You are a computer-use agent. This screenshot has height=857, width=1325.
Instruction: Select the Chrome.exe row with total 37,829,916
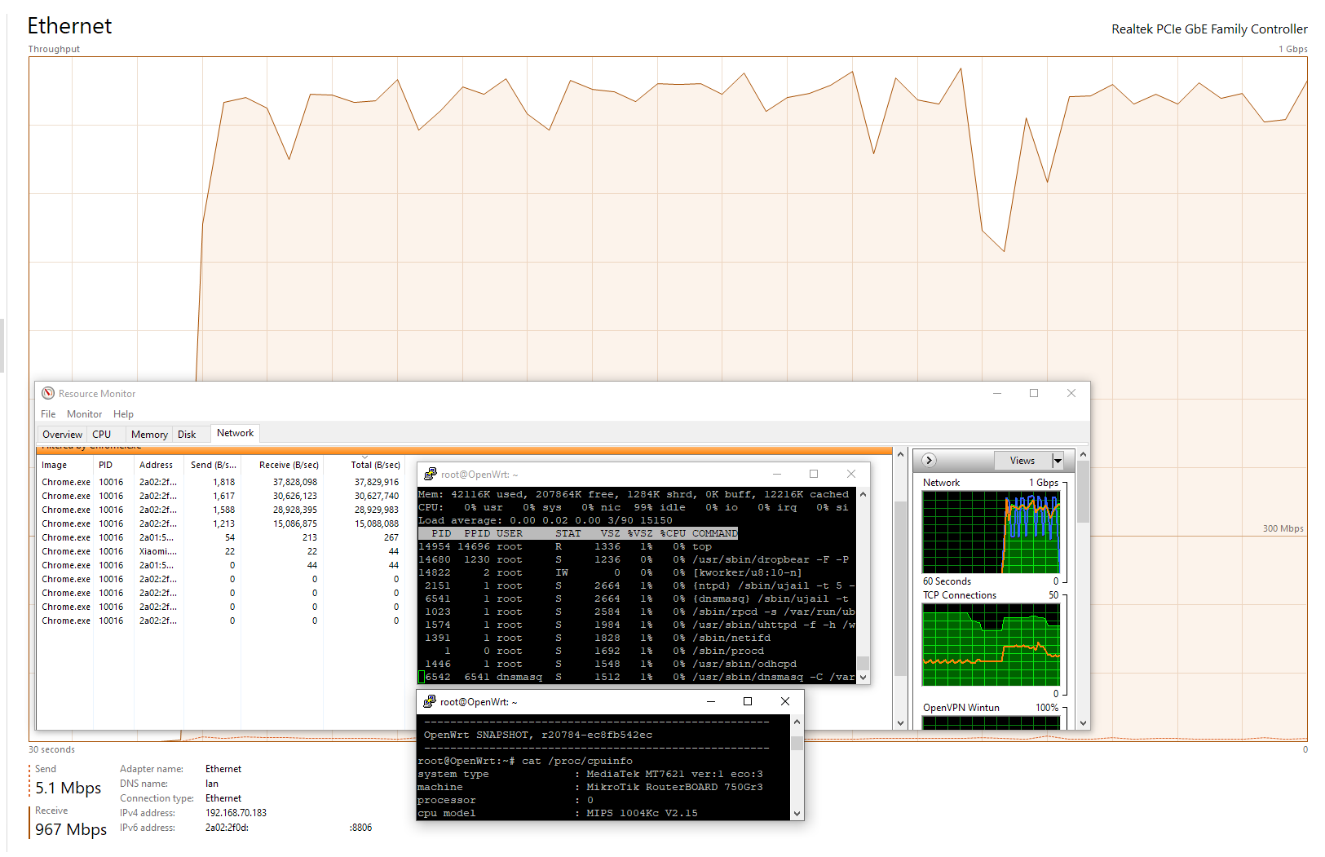click(x=220, y=482)
